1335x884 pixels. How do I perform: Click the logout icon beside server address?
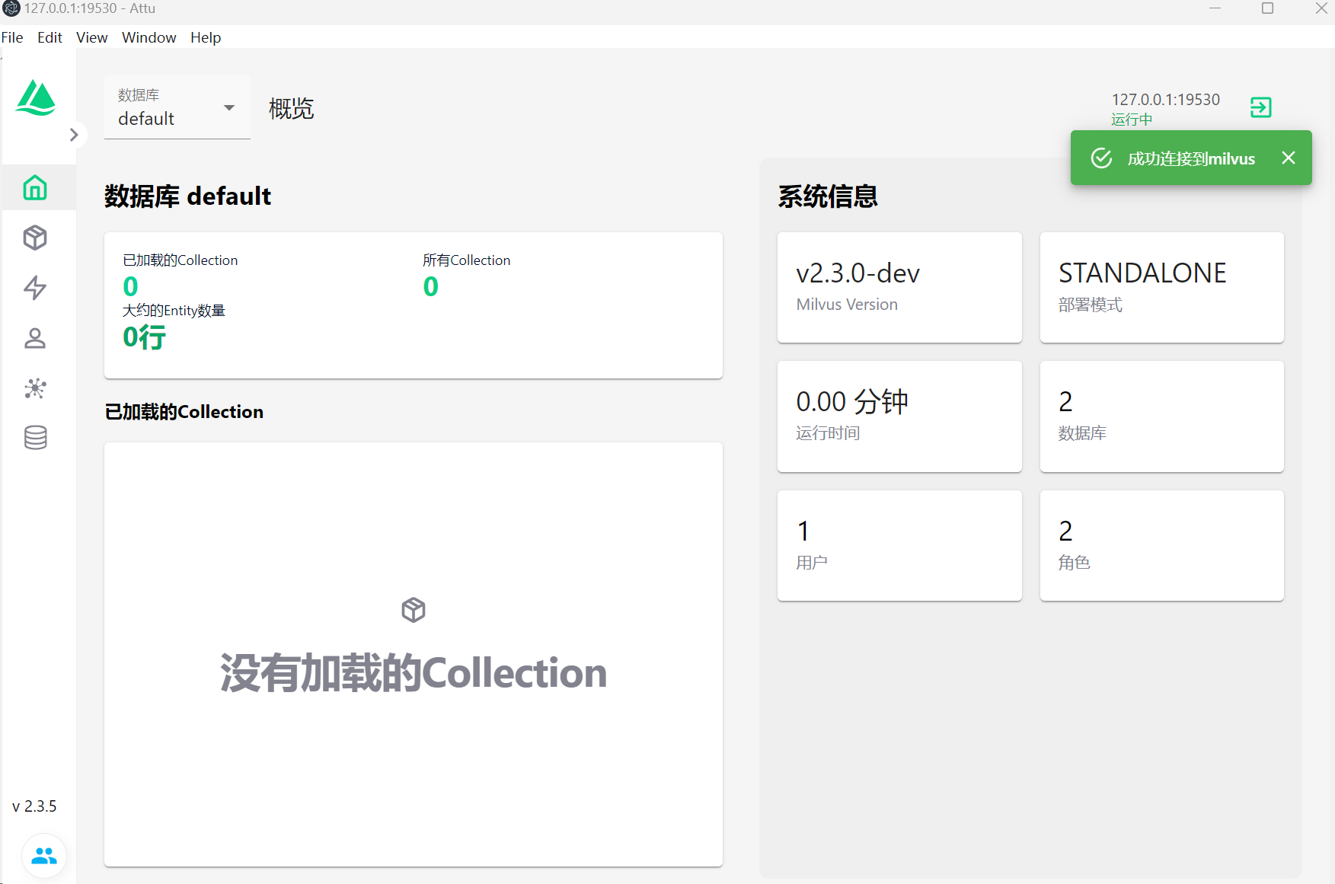1260,107
